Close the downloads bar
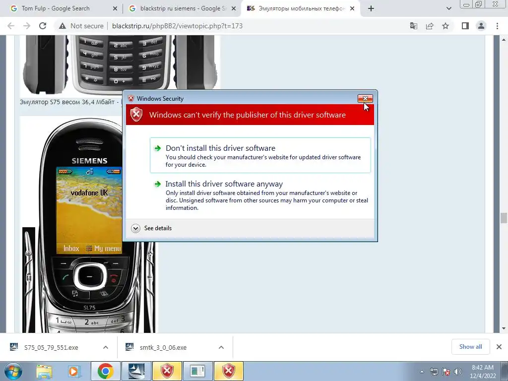Viewport: 508px width, 381px height. tap(499, 347)
